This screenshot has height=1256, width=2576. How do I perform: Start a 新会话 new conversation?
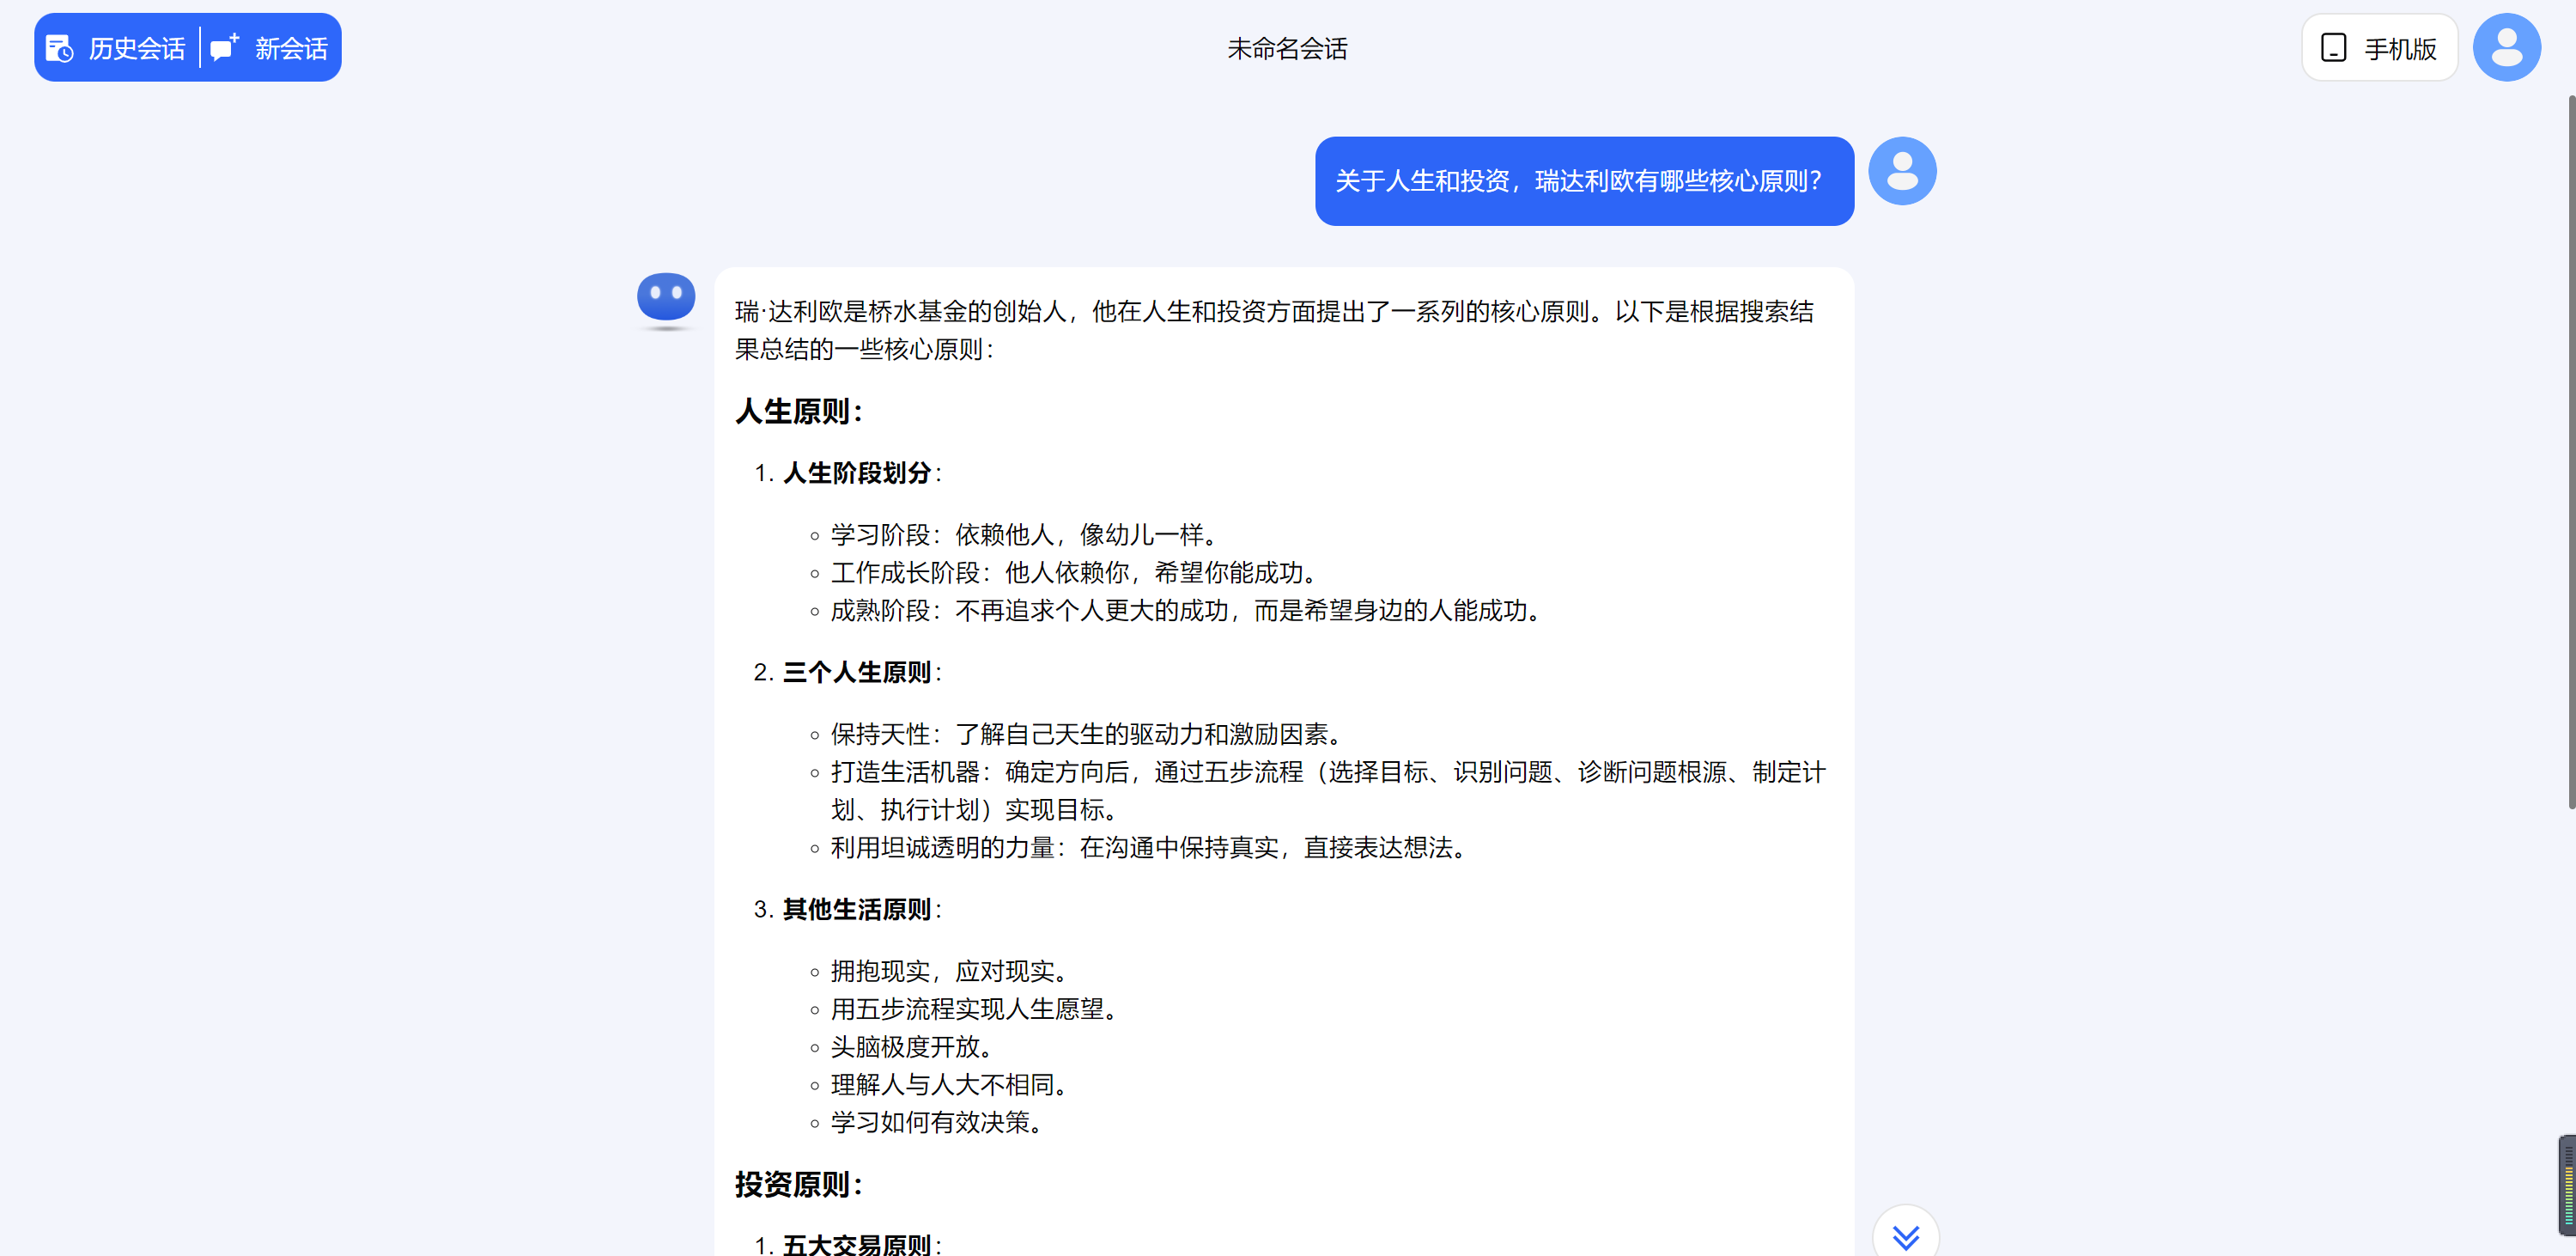coord(290,48)
